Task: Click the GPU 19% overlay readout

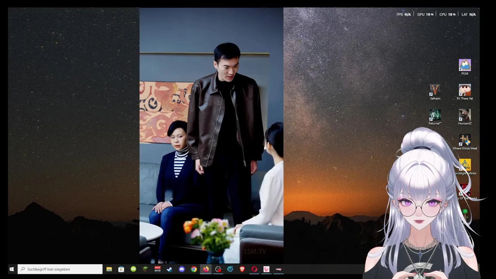Action: coord(425,14)
